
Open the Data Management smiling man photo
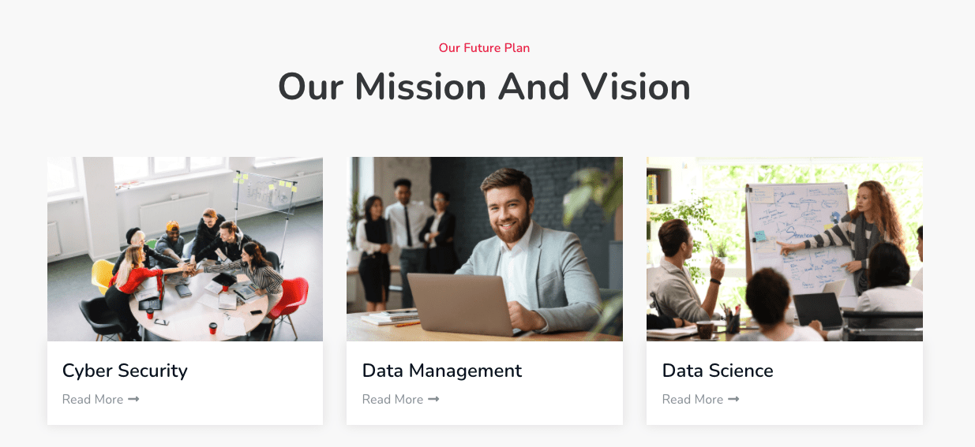[485, 248]
